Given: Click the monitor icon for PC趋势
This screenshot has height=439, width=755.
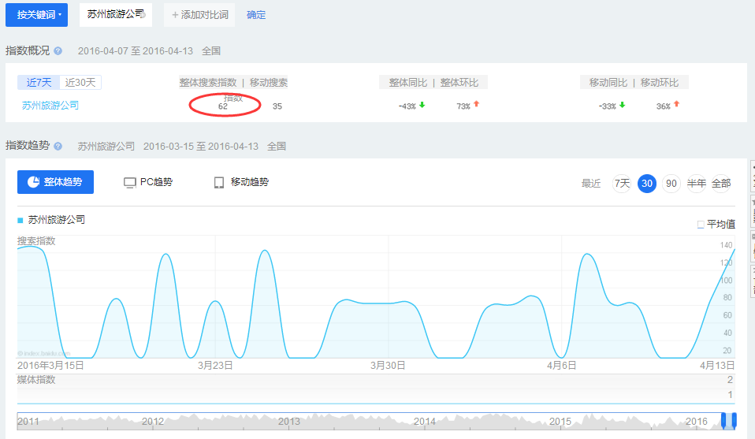Looking at the screenshot, I should pos(129,182).
